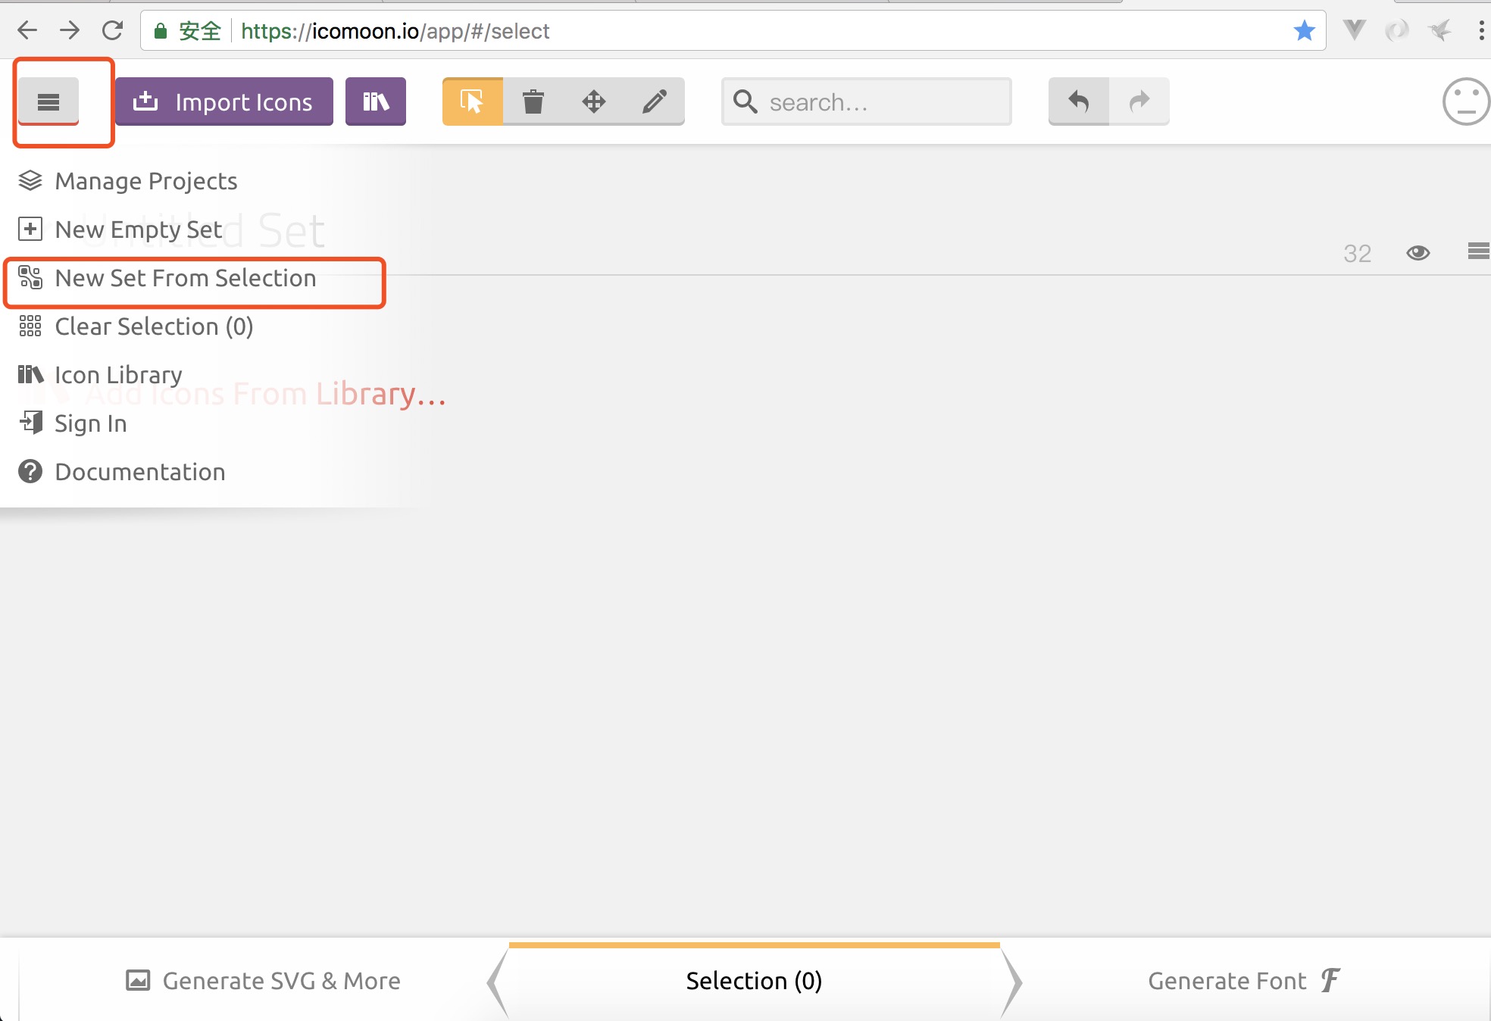Choose Icon Library in menu
Image resolution: width=1491 pixels, height=1021 pixels.
click(x=100, y=375)
